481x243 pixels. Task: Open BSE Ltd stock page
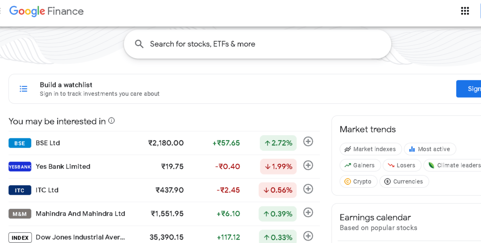(x=48, y=143)
